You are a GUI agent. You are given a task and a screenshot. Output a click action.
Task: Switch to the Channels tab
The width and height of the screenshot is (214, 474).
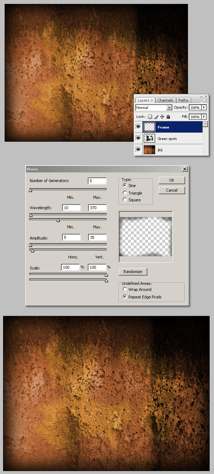(165, 100)
